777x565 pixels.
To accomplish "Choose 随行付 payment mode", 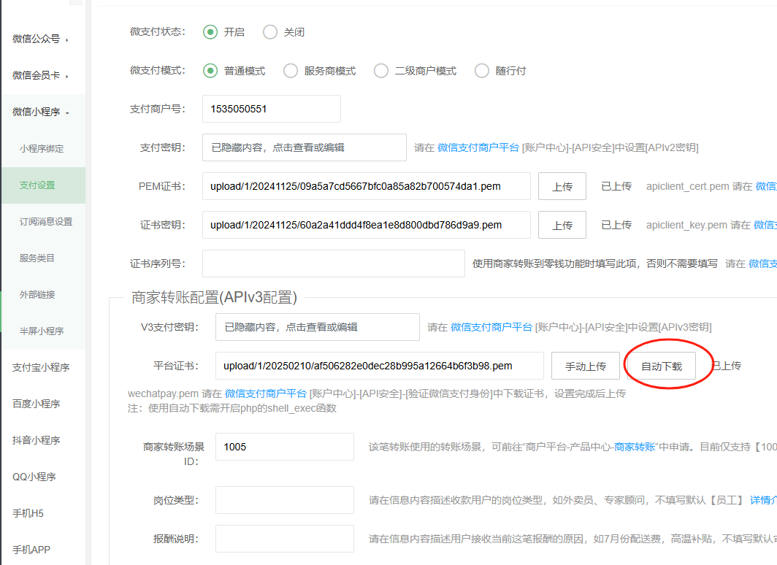I will pos(482,71).
